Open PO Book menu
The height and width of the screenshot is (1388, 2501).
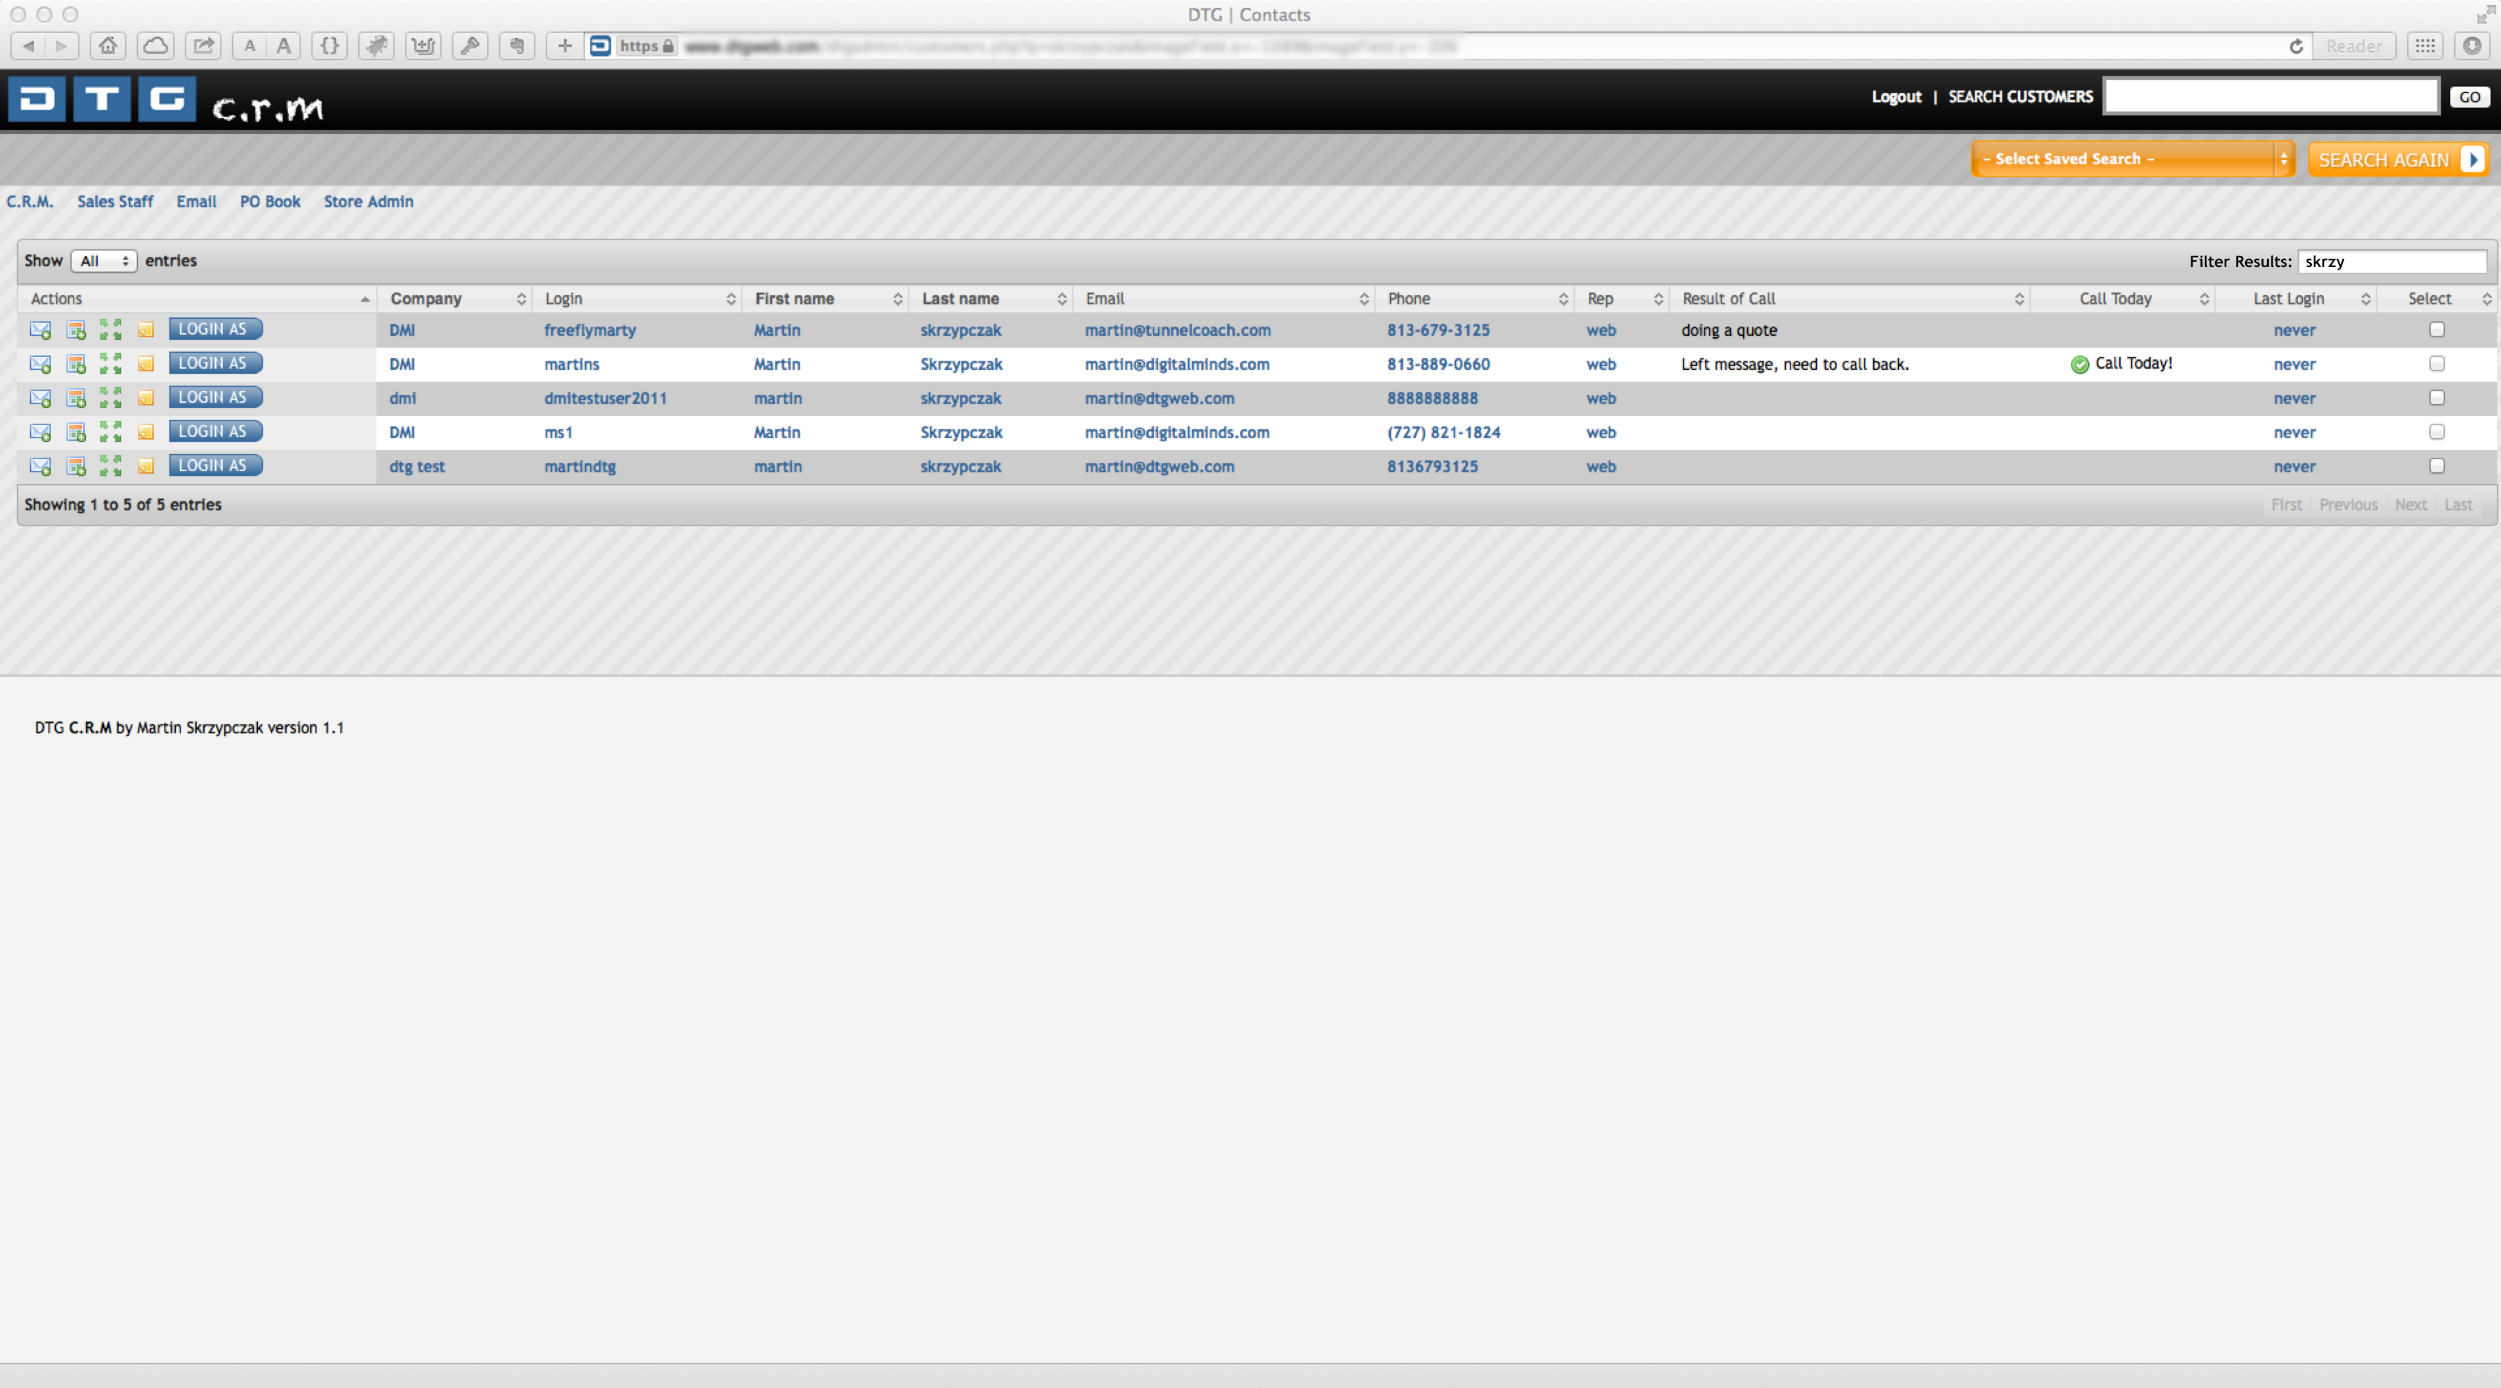270,202
